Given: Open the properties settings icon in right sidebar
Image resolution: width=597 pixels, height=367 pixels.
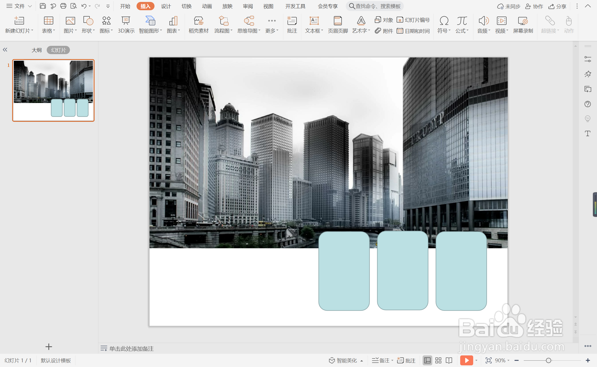Looking at the screenshot, I should pyautogui.click(x=588, y=59).
